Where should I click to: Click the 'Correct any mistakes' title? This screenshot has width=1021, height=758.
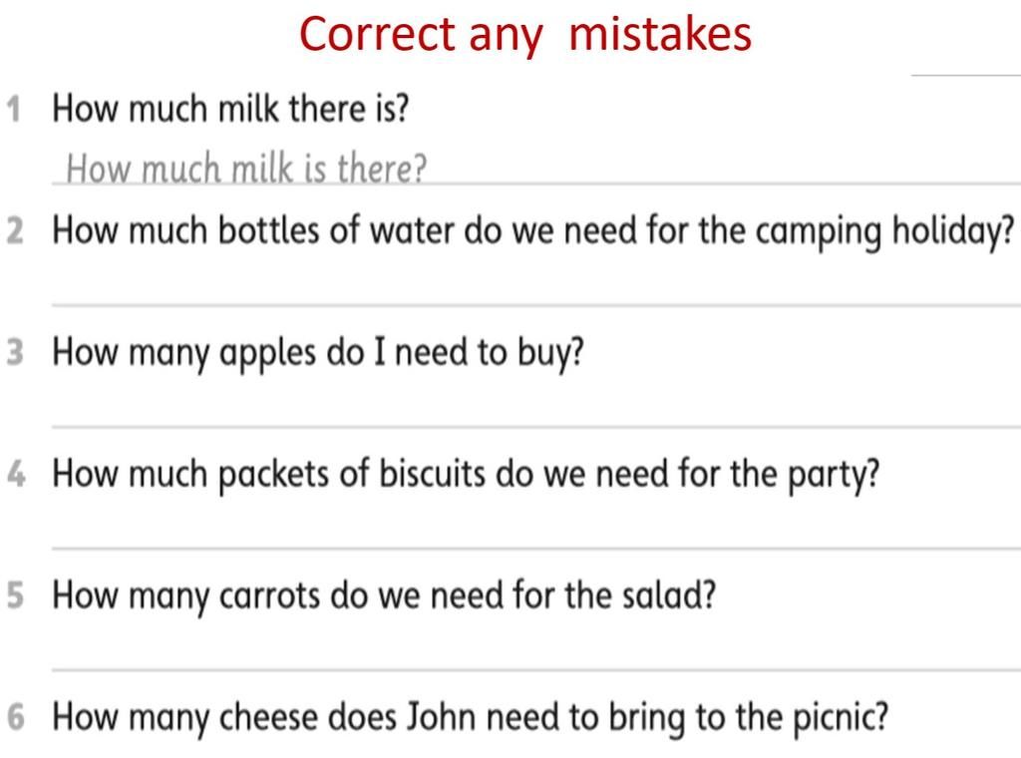[525, 35]
